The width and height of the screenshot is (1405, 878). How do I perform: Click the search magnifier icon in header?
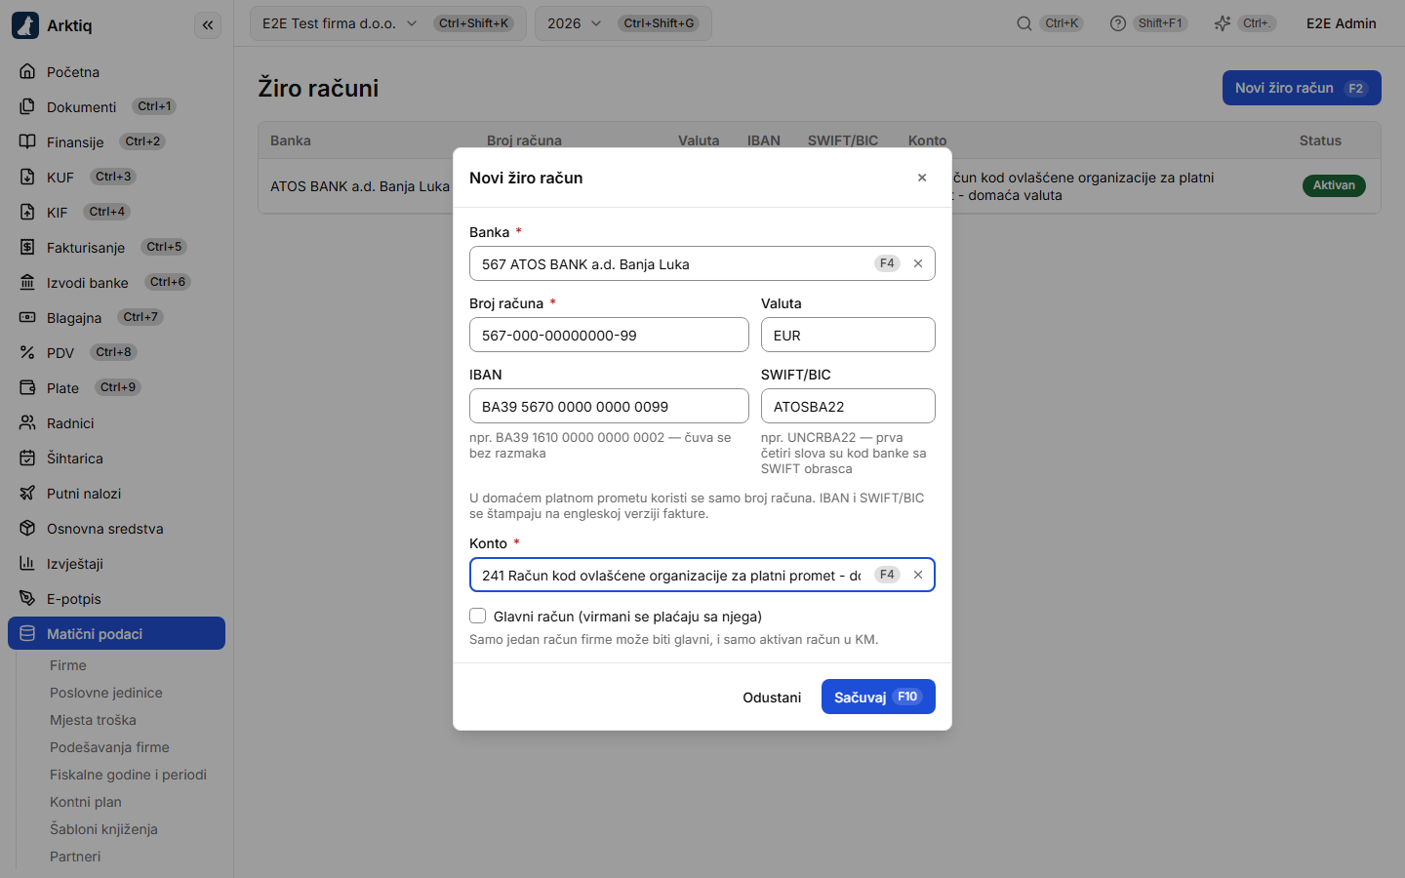[1024, 23]
